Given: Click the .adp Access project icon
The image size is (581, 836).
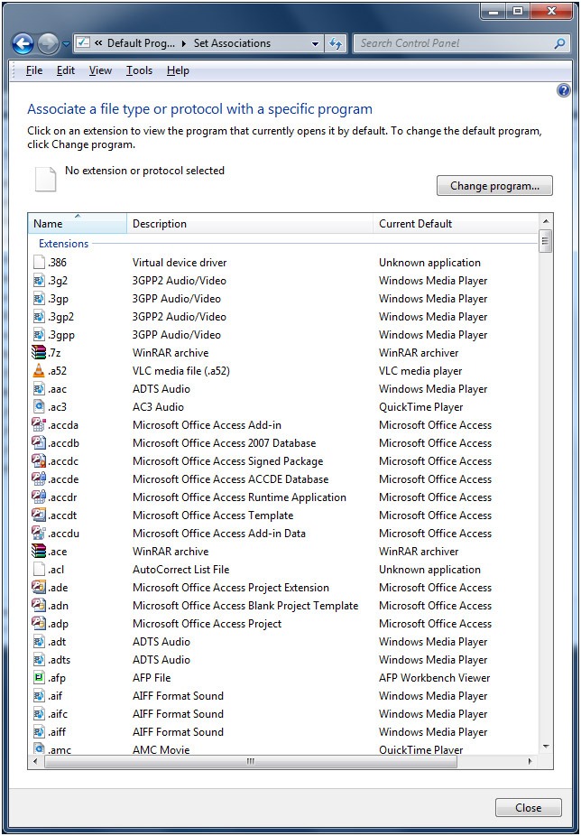Looking at the screenshot, I should click(x=39, y=624).
